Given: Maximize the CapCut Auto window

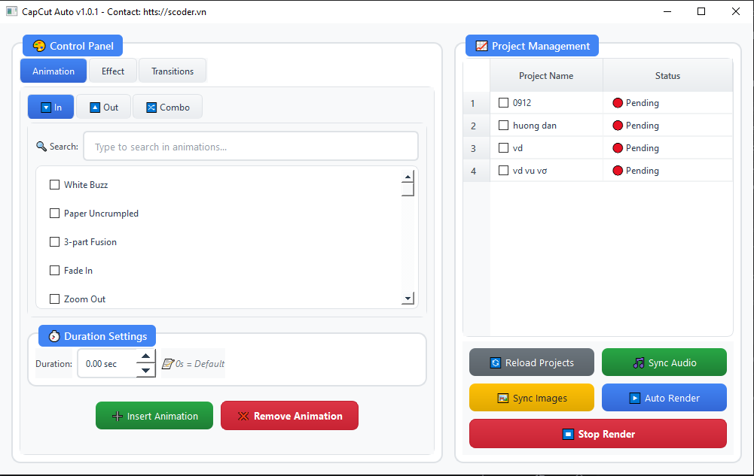Looking at the screenshot, I should [x=701, y=11].
